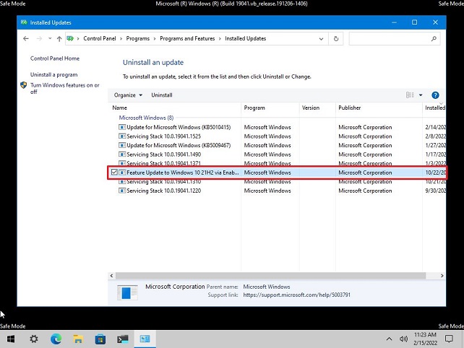This screenshot has height=348, width=464.
Task: Open Control Panel Home link
Action: click(55, 58)
